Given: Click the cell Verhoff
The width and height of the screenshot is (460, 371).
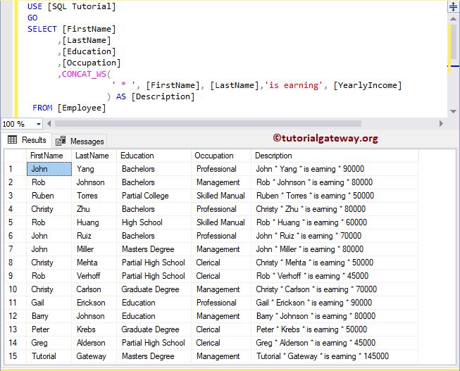Looking at the screenshot, I should pyautogui.click(x=94, y=276).
